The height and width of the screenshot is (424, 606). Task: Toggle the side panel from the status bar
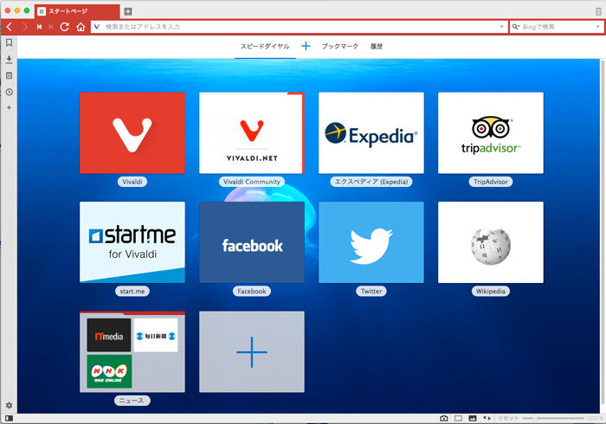tap(10, 418)
